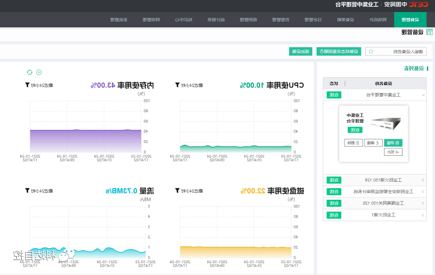
Task: Click the pause auto-refresh circle icon
Action: (x=39, y=72)
